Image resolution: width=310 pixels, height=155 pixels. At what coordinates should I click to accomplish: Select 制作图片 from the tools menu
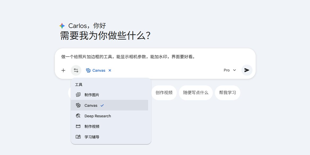[109, 95]
